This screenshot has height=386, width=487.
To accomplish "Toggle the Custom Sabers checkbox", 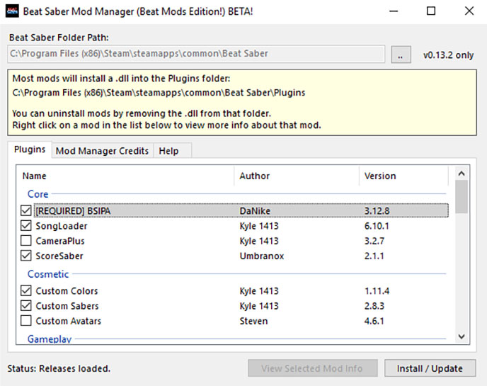I will 26,305.
